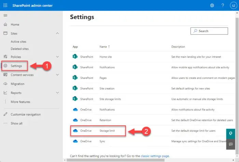Open OneDrive Notifications setting name

107,109
